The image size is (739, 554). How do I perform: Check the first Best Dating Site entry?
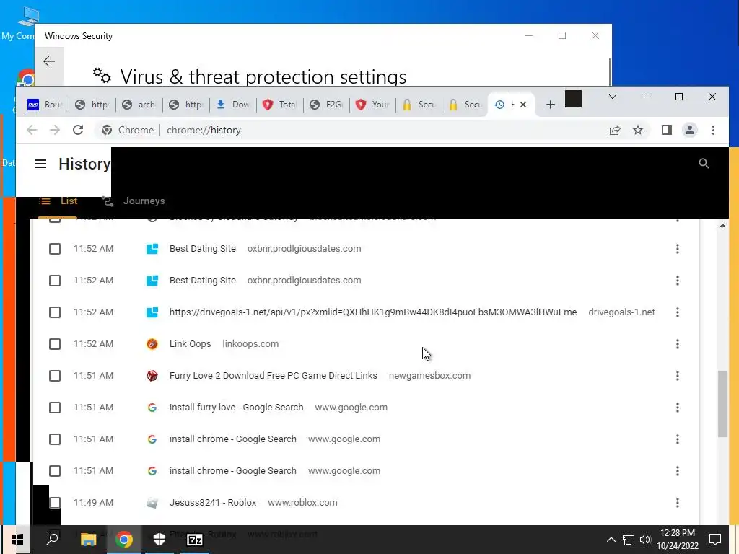tap(55, 249)
